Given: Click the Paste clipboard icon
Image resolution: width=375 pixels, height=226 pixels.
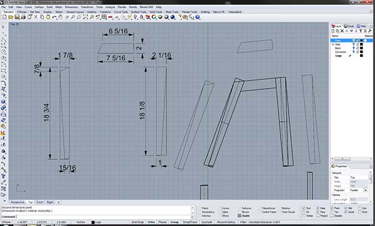Looking at the screenshot, I should (48, 17).
